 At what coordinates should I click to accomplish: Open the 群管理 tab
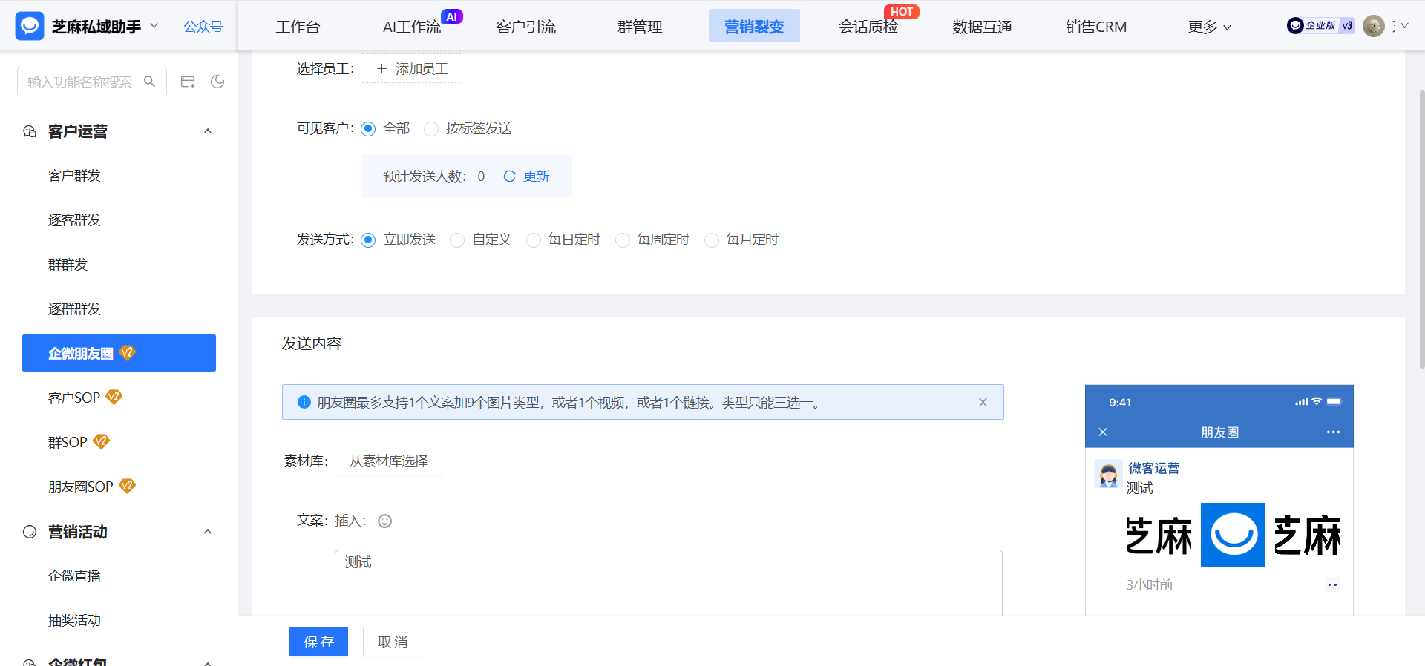point(640,27)
